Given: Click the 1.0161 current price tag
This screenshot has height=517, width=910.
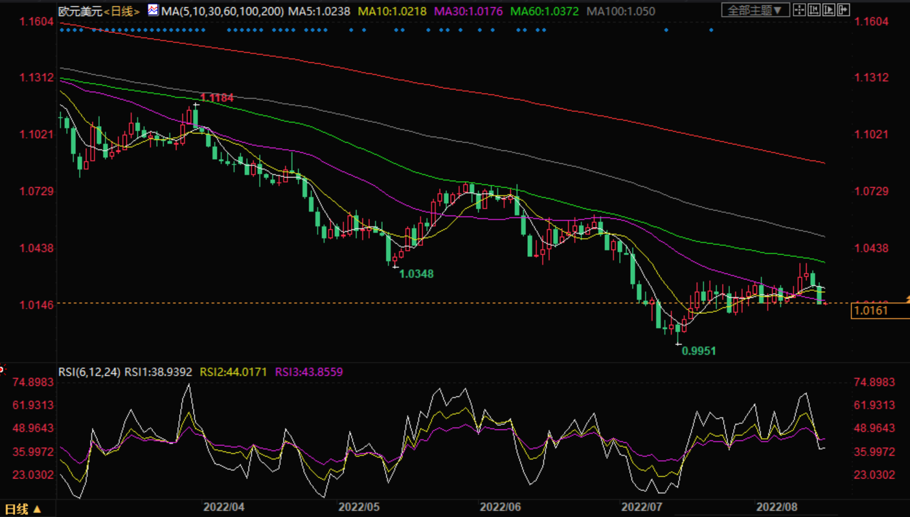Looking at the screenshot, I should pos(871,311).
